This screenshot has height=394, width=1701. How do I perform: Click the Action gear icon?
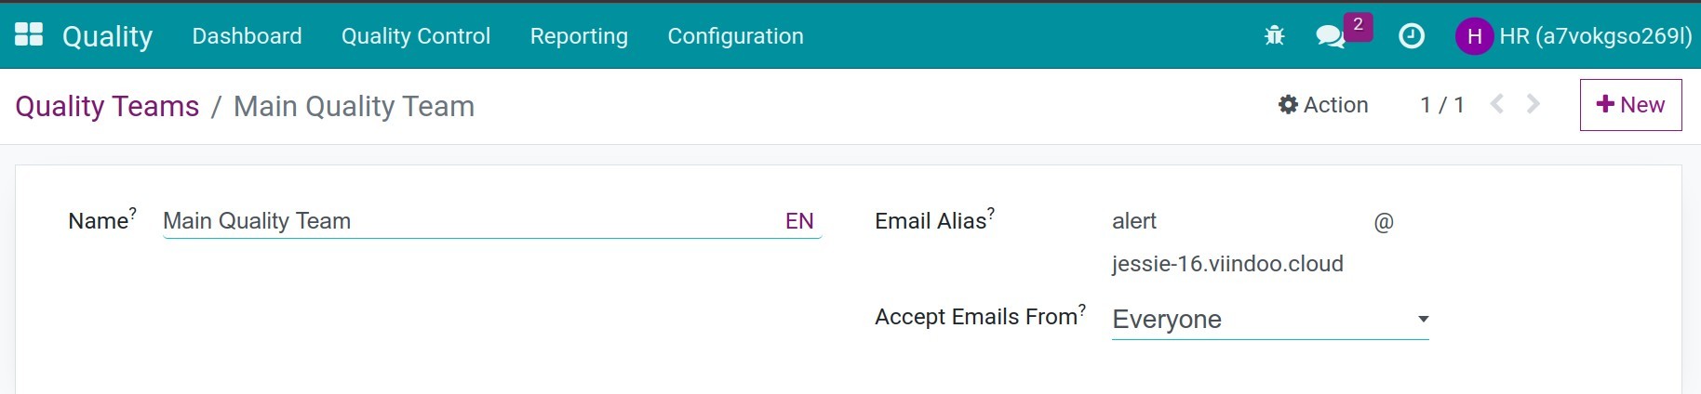point(1288,104)
